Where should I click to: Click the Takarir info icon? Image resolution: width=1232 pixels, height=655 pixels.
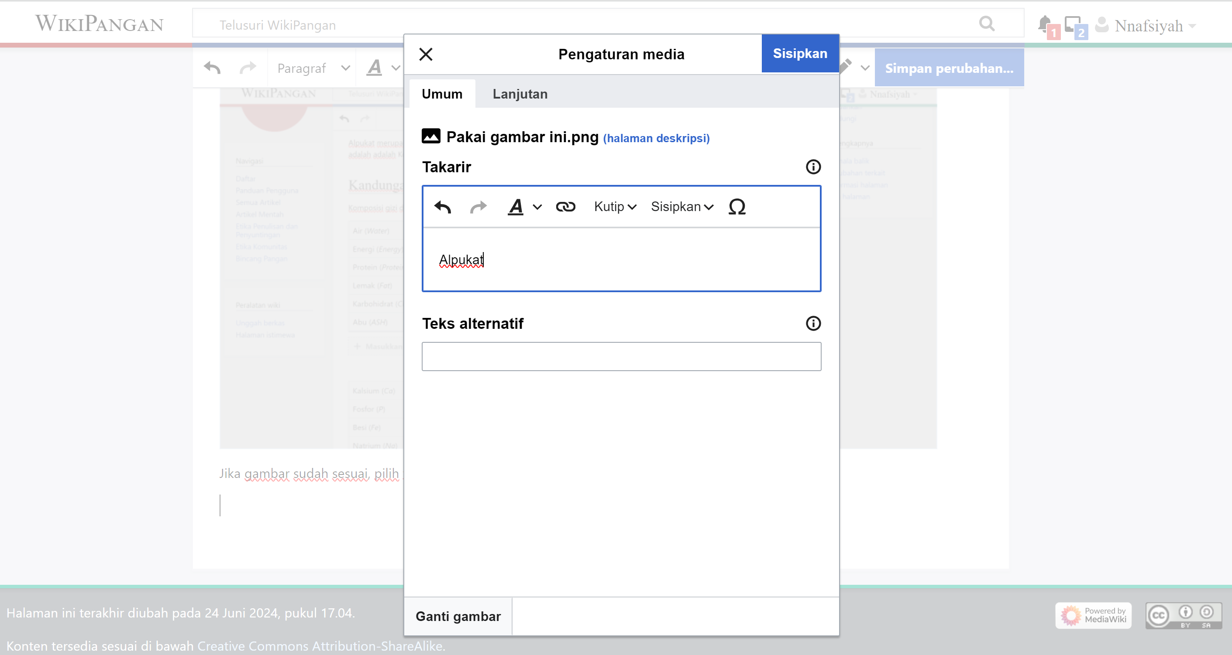pos(813,167)
